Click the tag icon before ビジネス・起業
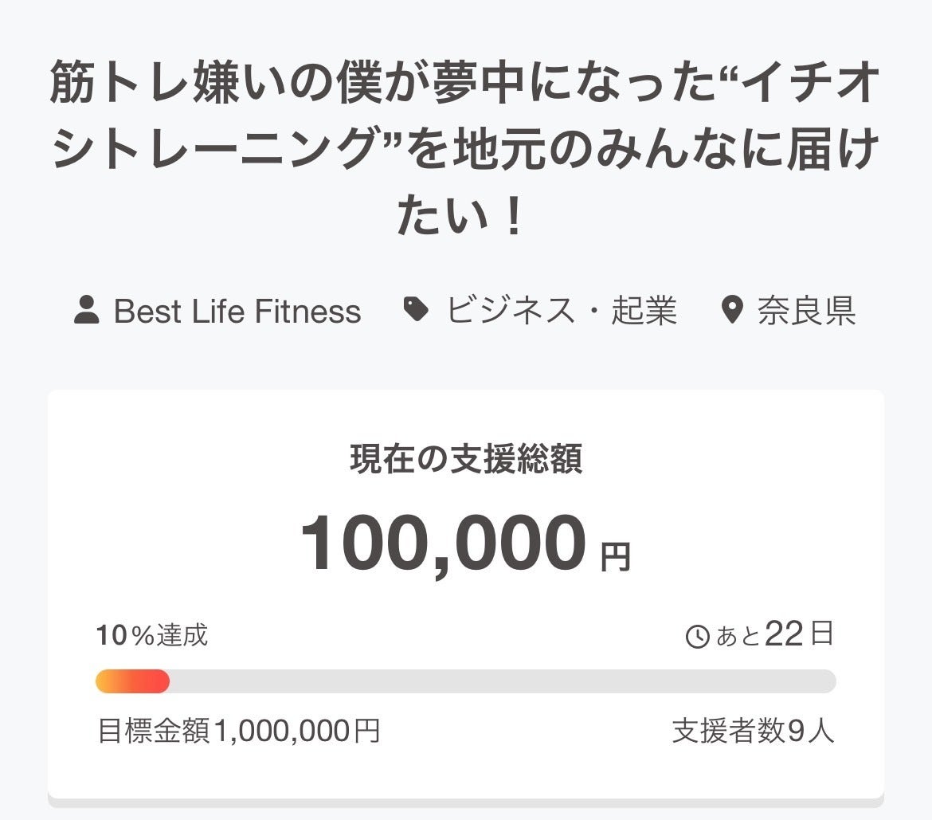This screenshot has width=932, height=820. click(416, 309)
